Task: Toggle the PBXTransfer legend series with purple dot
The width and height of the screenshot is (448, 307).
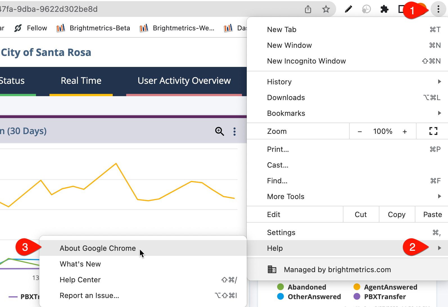Action: click(x=379, y=297)
